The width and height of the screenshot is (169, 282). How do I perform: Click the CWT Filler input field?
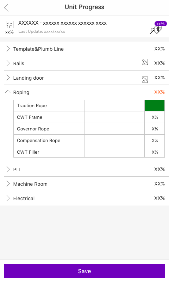coord(114,152)
